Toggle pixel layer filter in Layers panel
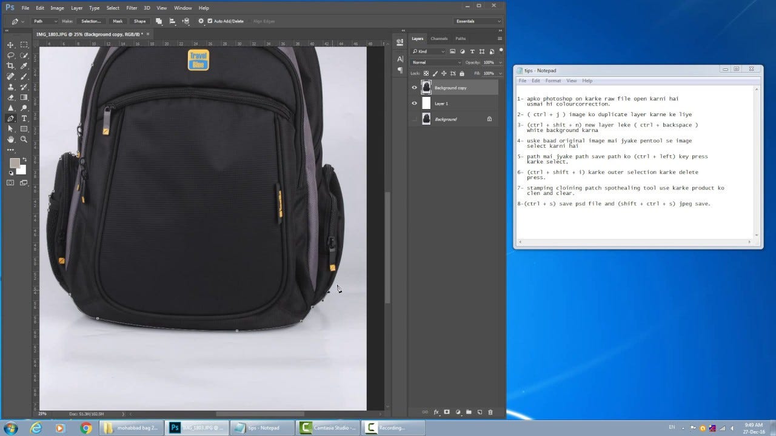The height and width of the screenshot is (436, 776). point(453,51)
